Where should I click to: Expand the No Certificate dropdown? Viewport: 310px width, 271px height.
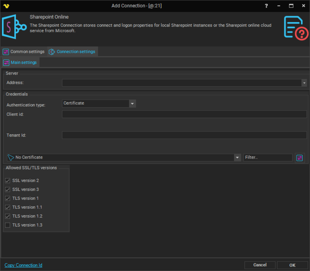[237, 158]
